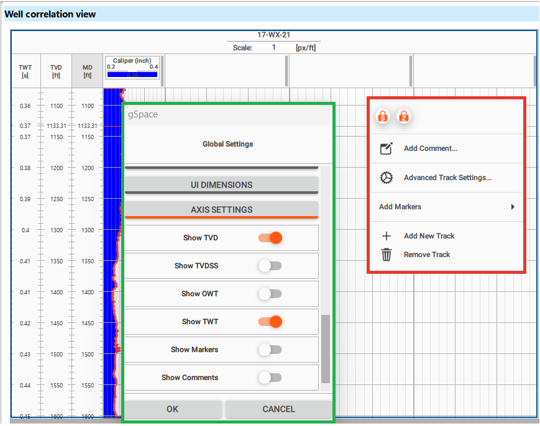Click the orange Z lock icon
The image size is (540, 426).
point(404,116)
